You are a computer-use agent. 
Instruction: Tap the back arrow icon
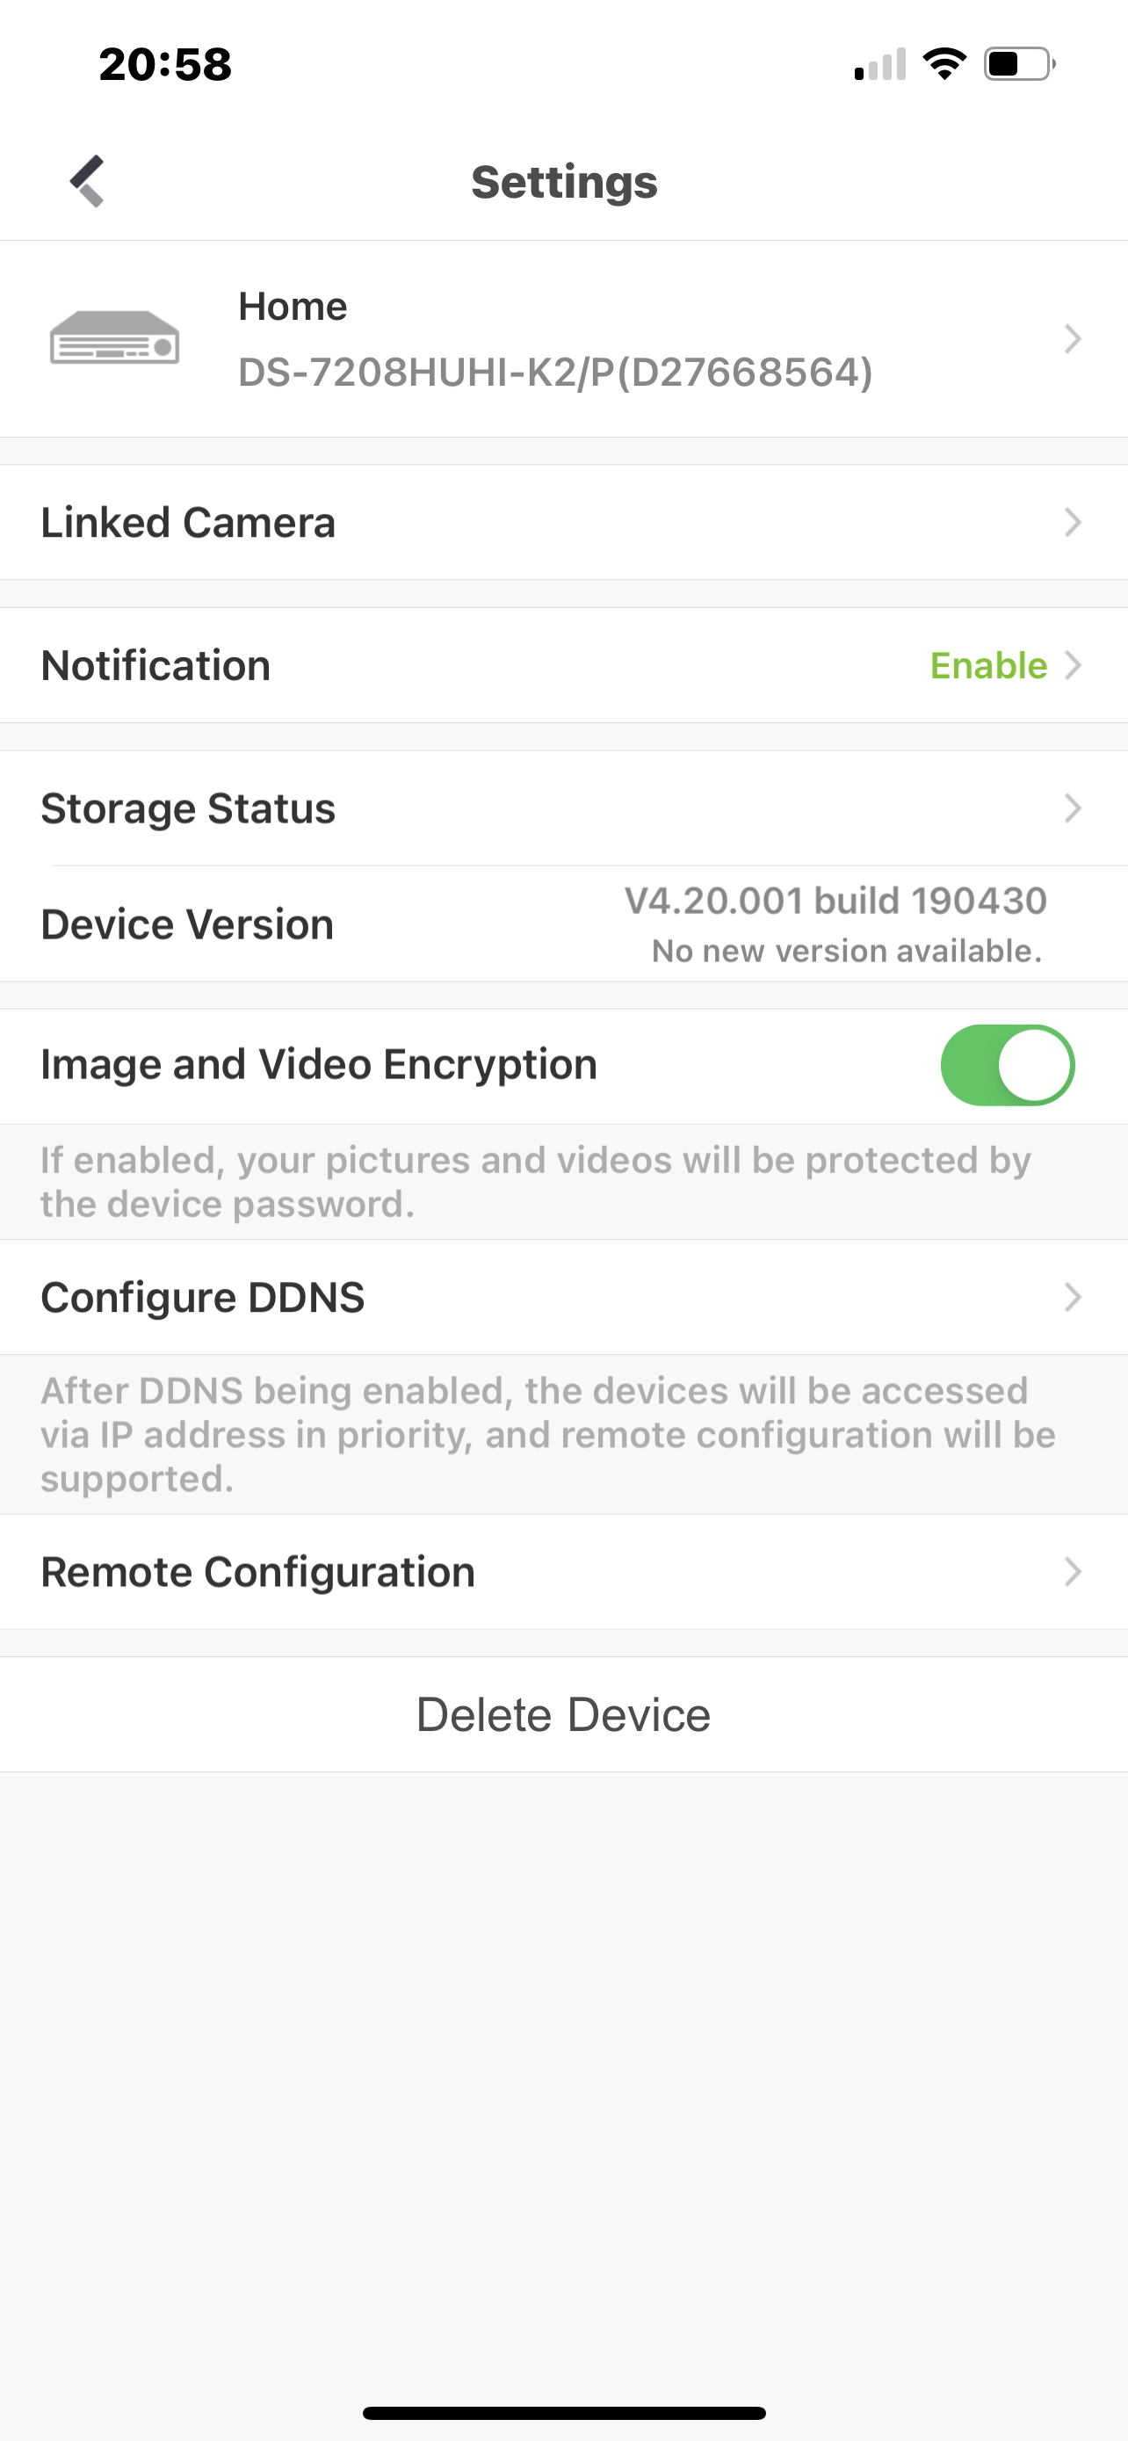[x=87, y=180]
